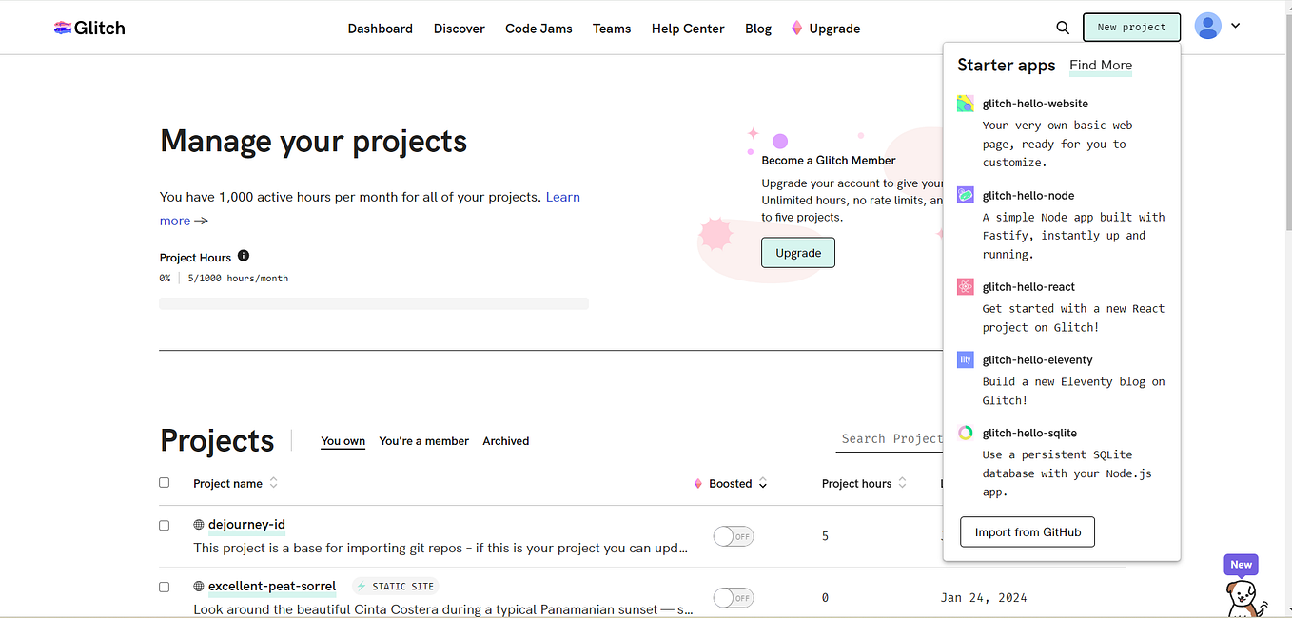Open the Find More starter apps link
The height and width of the screenshot is (618, 1292).
coord(1100,66)
